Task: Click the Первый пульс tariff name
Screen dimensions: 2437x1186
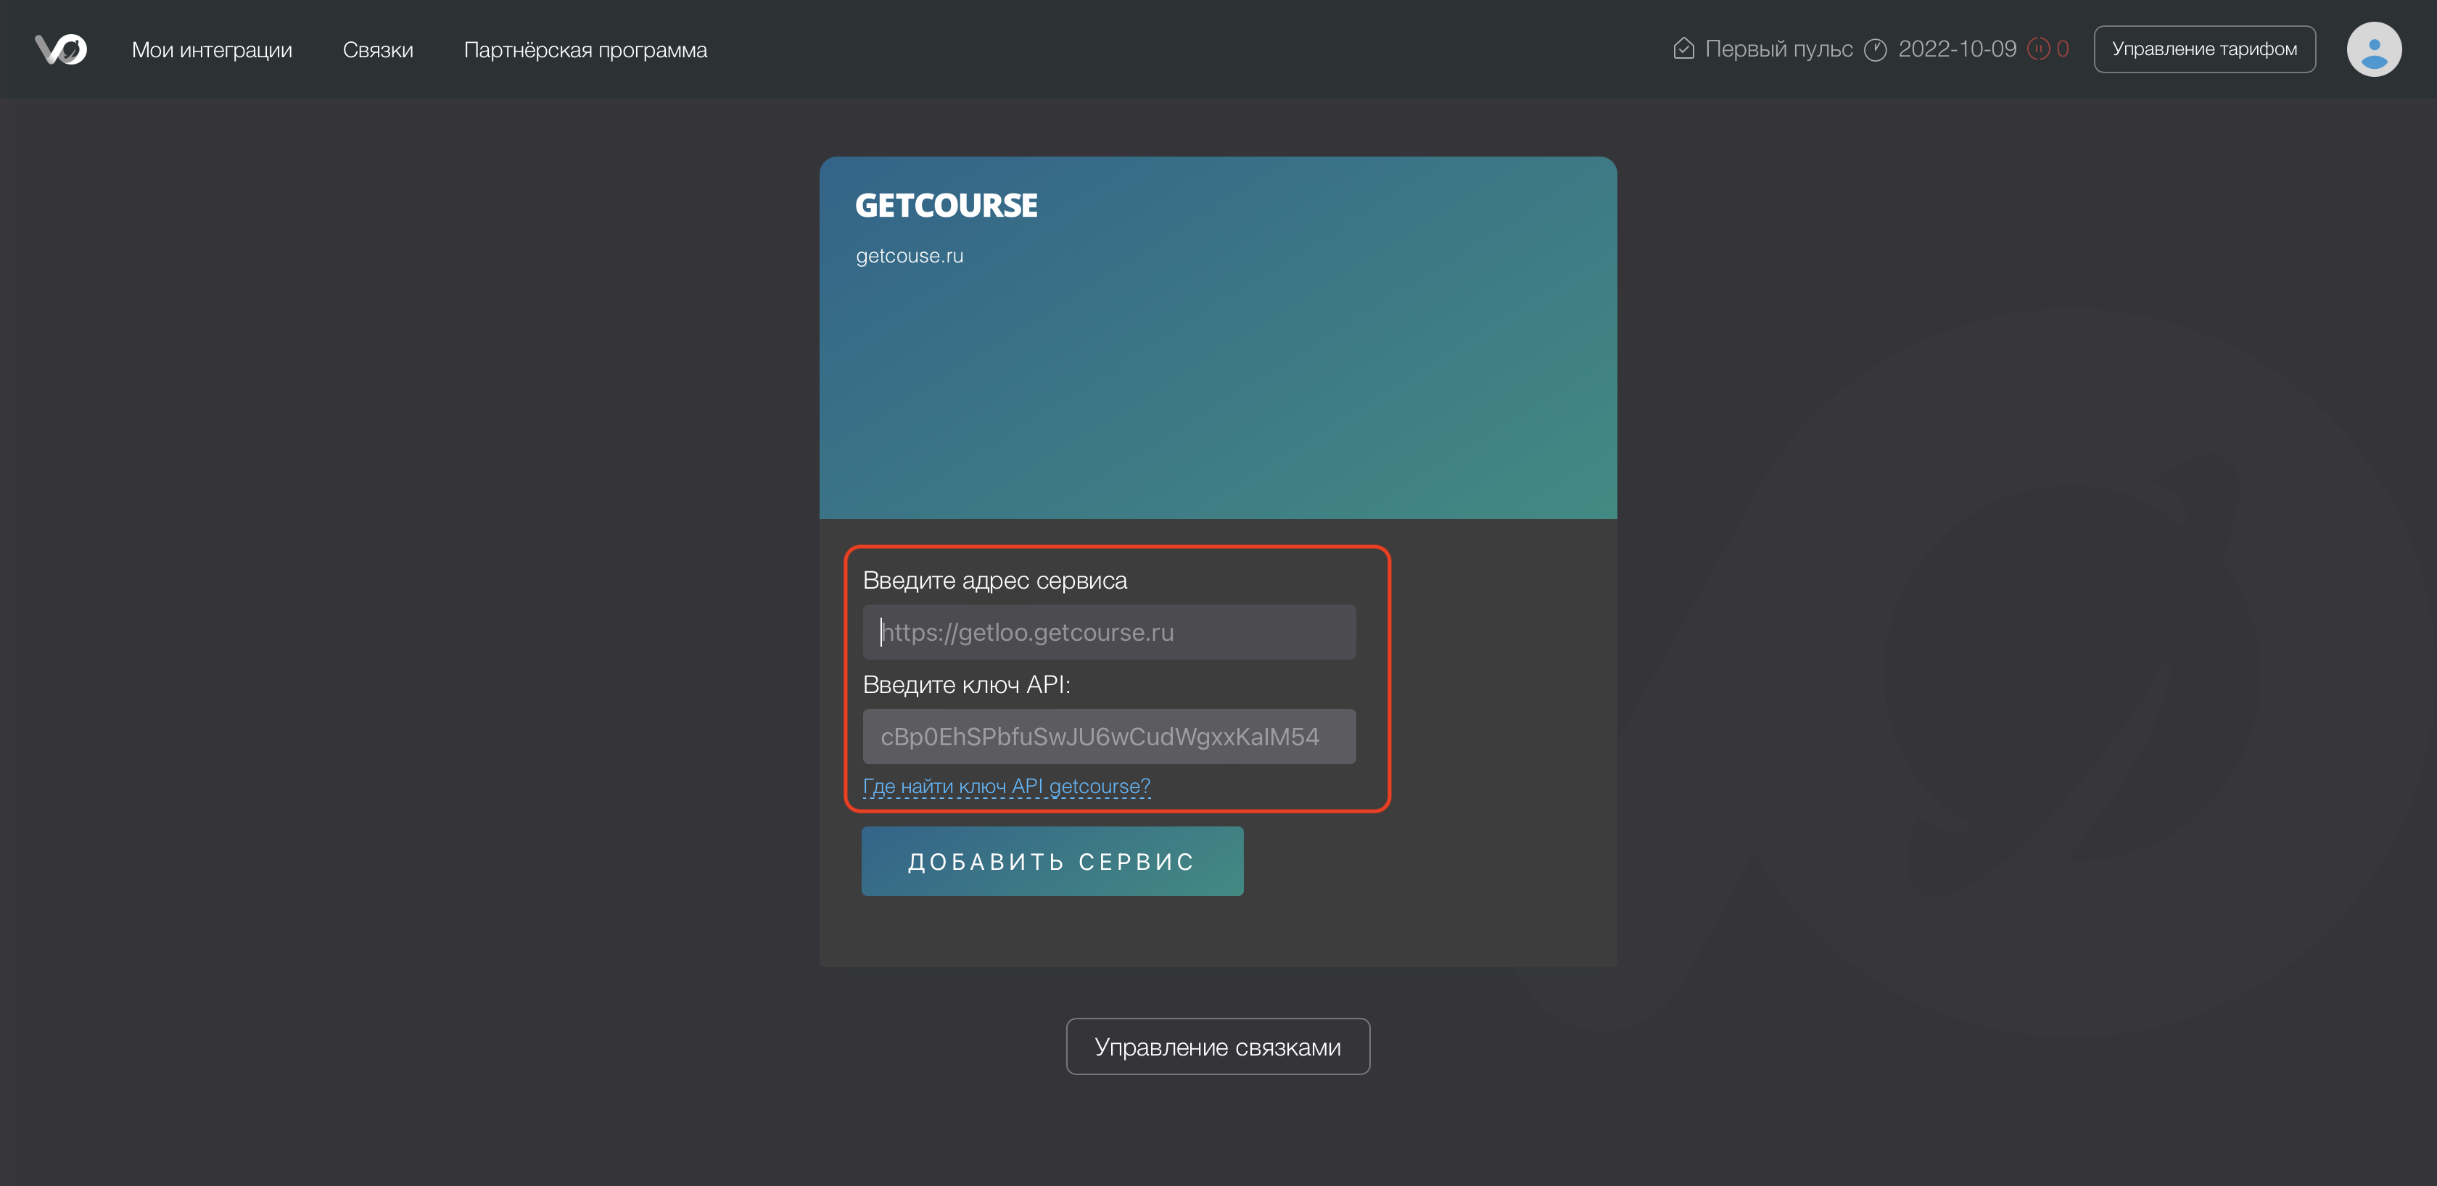Action: pyautogui.click(x=1778, y=49)
